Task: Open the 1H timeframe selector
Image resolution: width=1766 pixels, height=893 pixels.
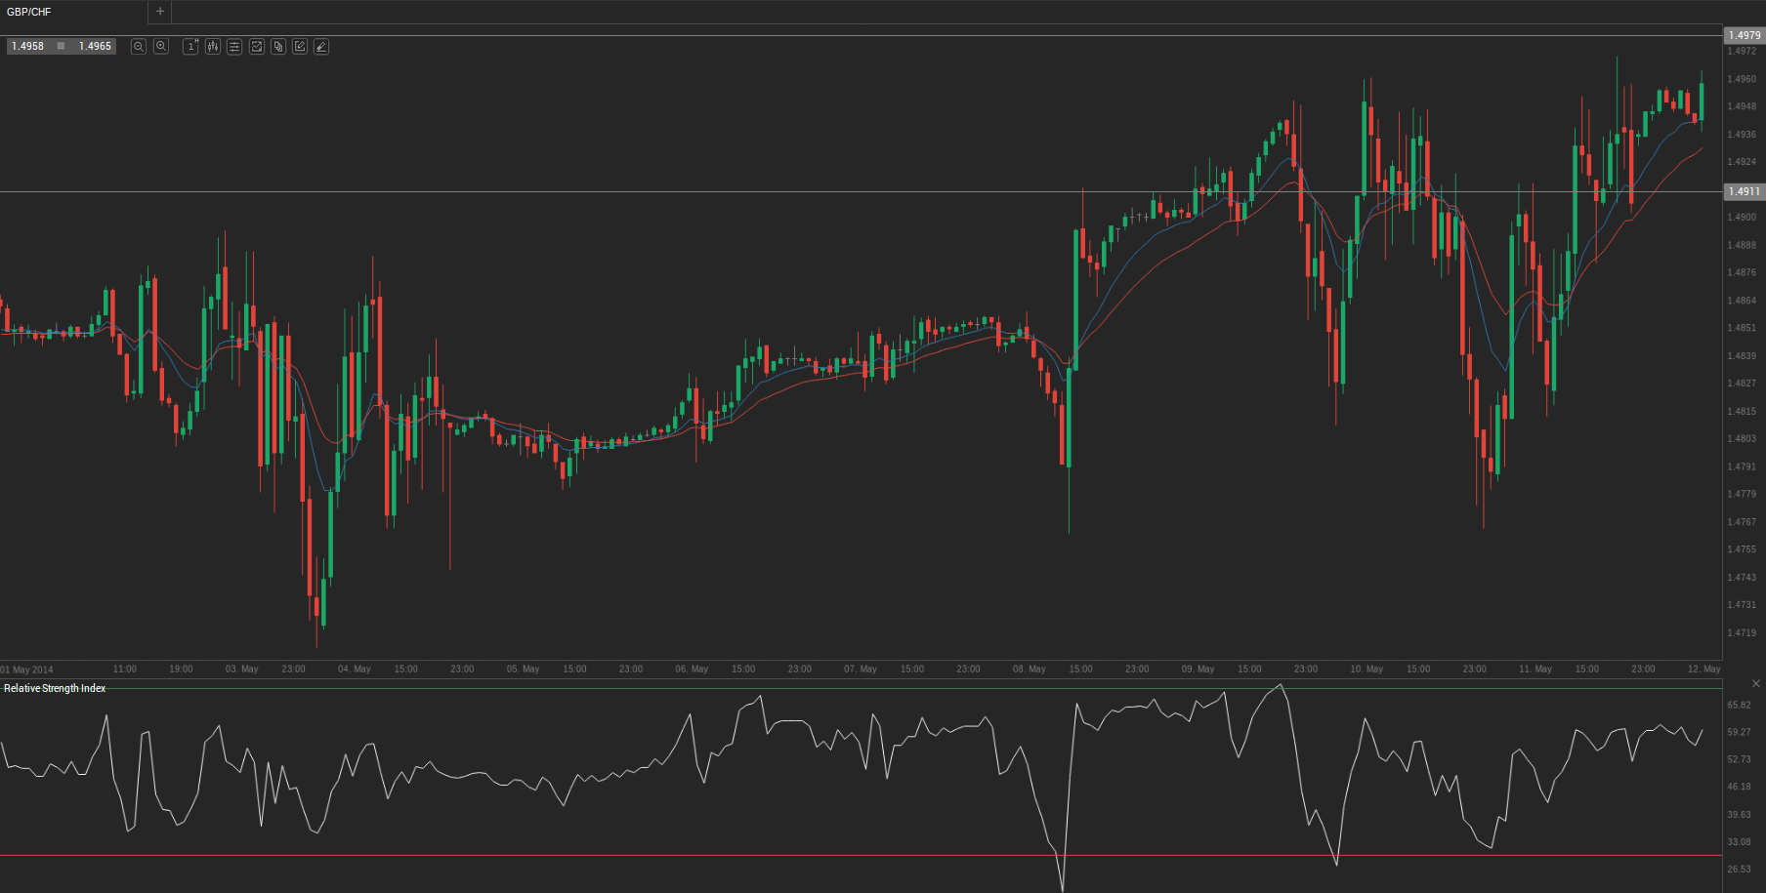Action: (190, 47)
